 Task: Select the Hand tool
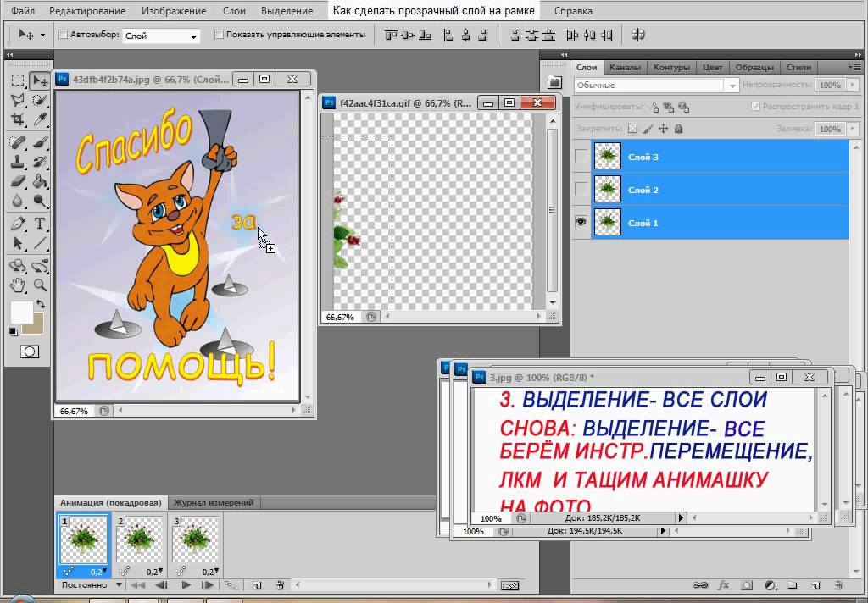coord(18,285)
